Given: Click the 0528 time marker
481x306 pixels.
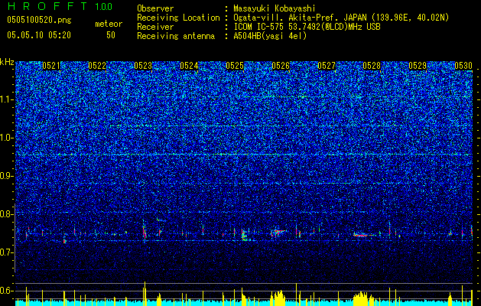Looking at the screenshot, I should [372, 66].
